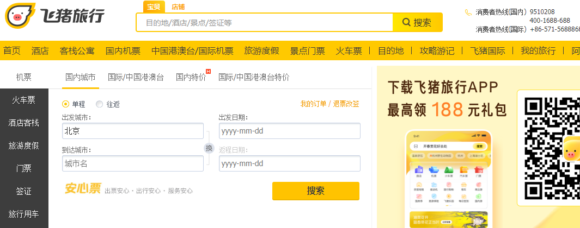The image size is (580, 228).
Task: Focus the top destination search input box
Action: coord(265,23)
